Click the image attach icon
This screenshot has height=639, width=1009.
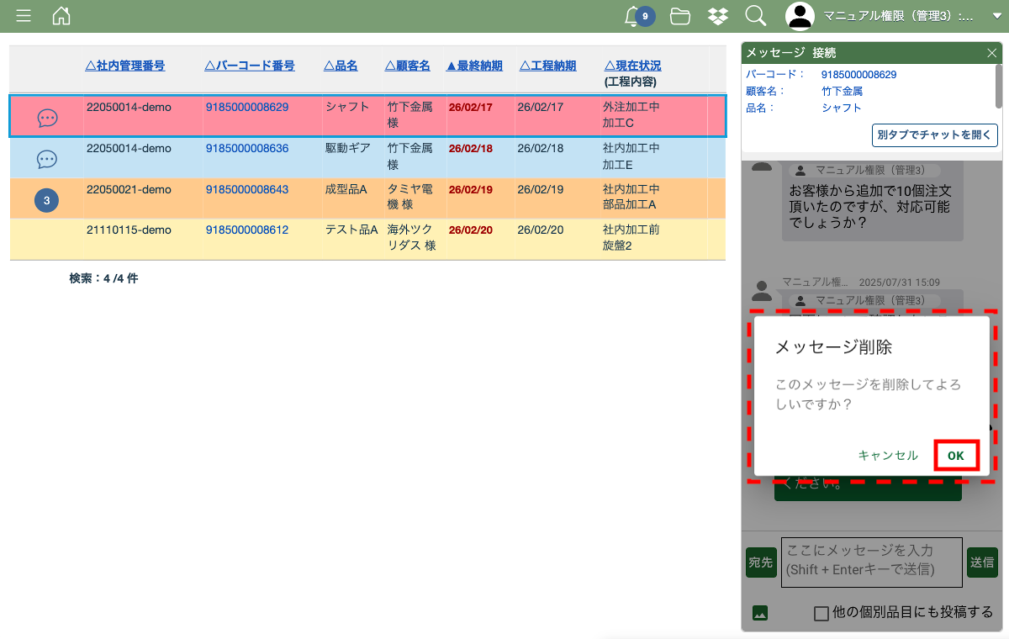[760, 613]
